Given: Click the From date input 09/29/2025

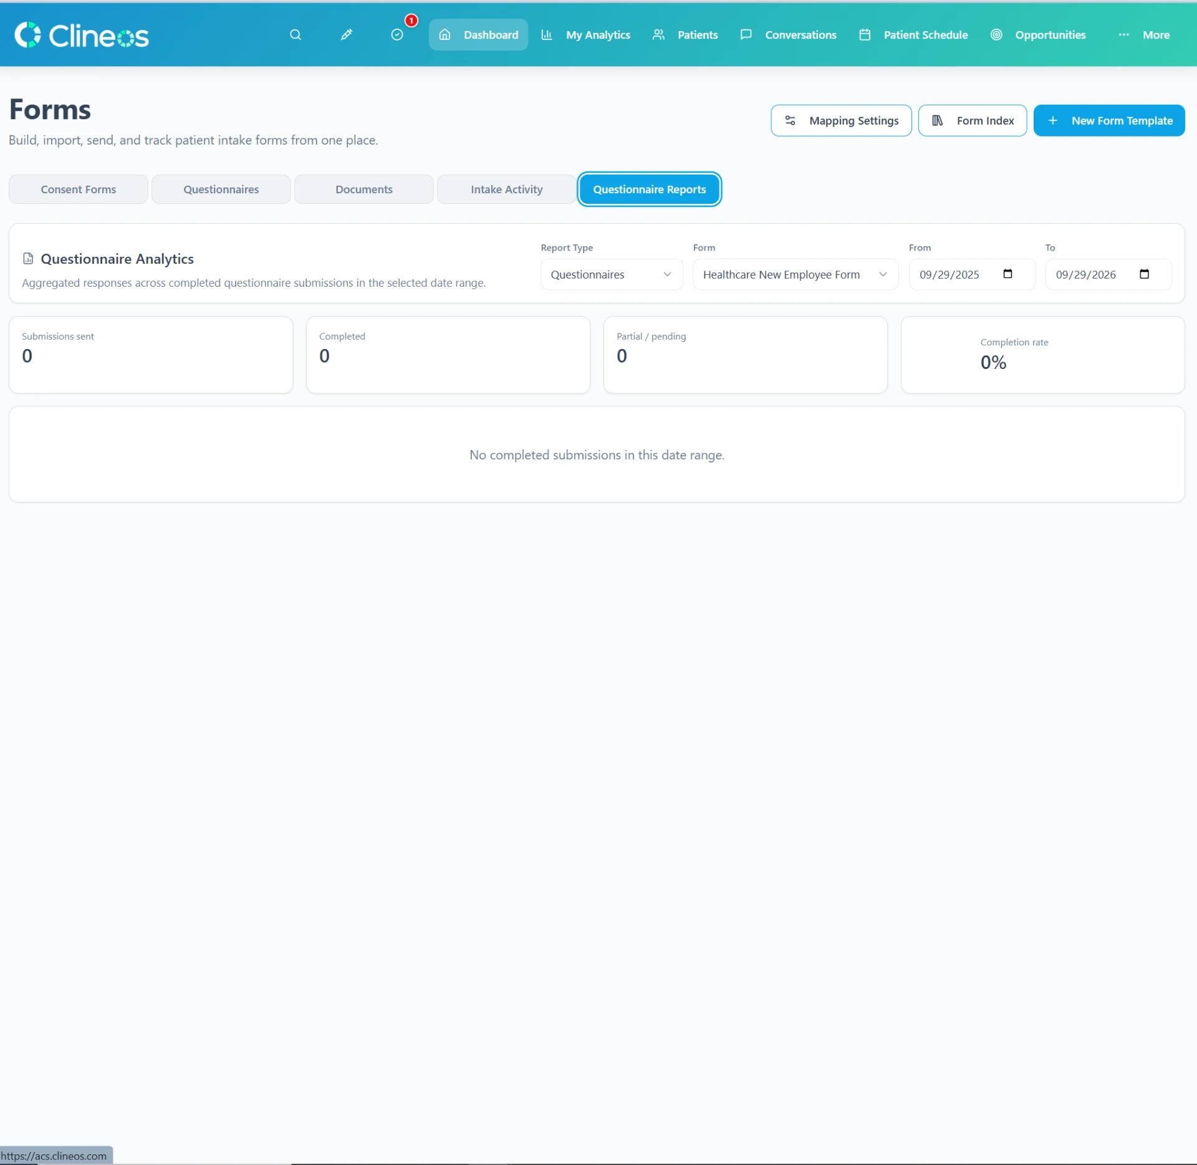Looking at the screenshot, I should tap(972, 275).
